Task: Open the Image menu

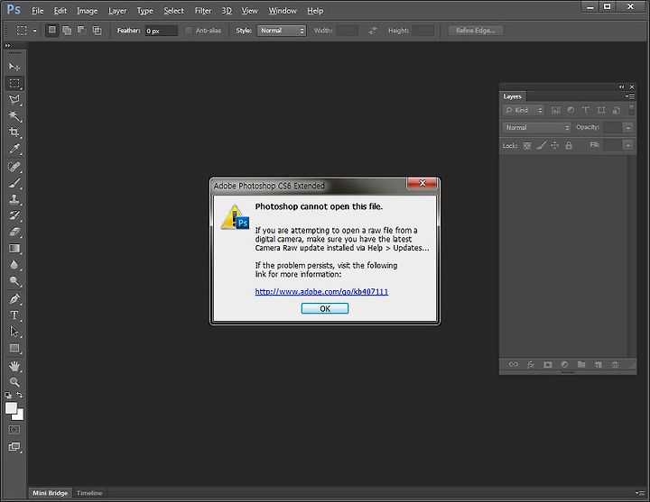Action: coord(87,11)
